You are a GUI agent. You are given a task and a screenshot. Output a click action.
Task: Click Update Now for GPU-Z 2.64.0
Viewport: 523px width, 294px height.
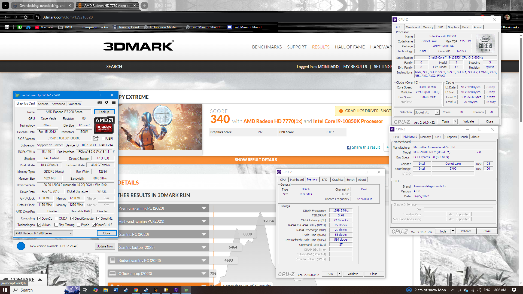pos(105,246)
